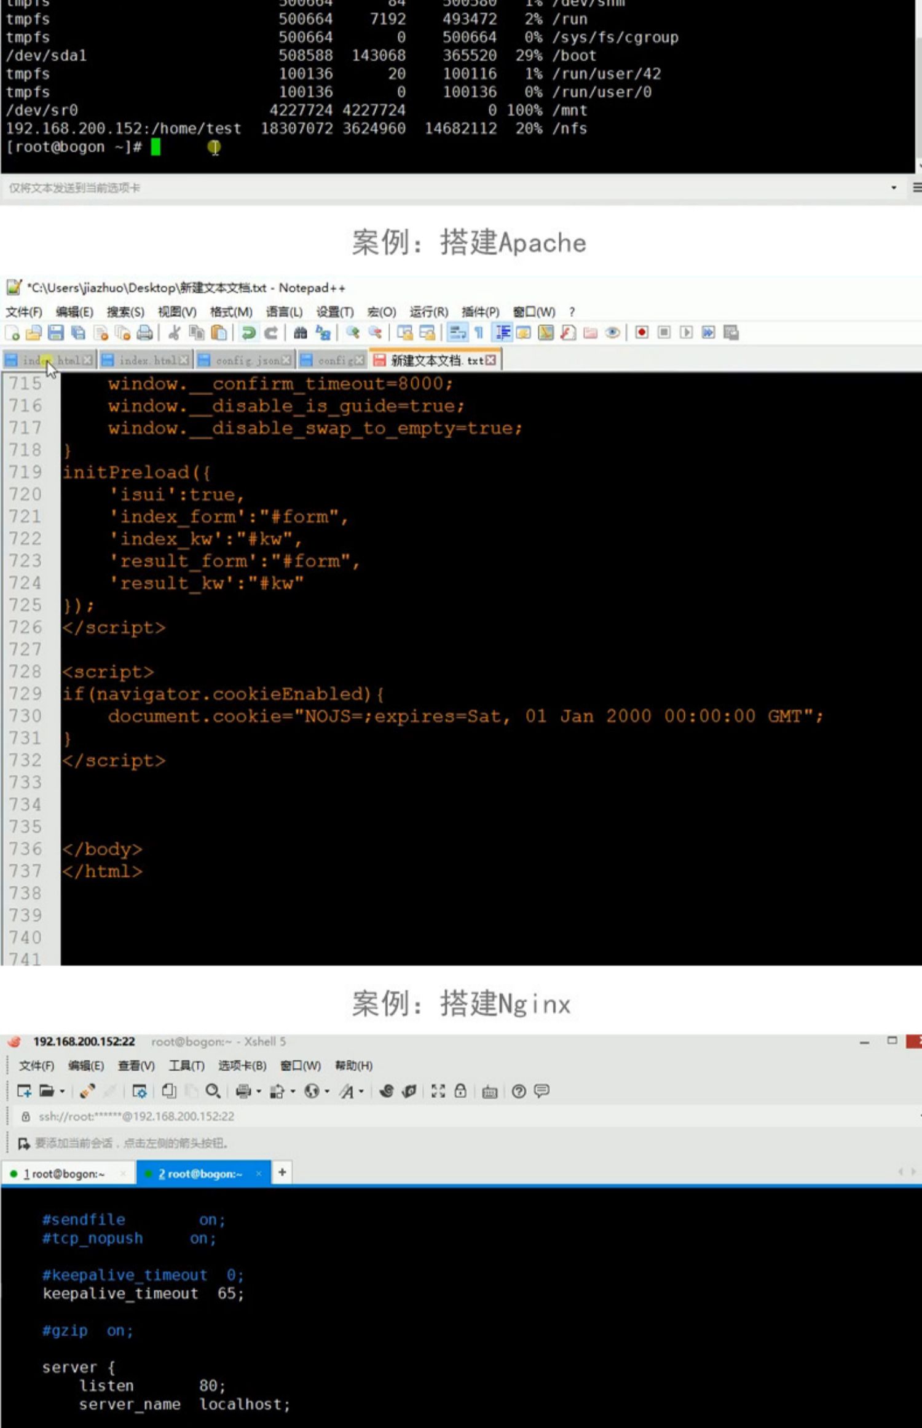Viewport: 922px width, 1428px height.
Task: Click the Stop macro recording icon
Action: (x=664, y=333)
